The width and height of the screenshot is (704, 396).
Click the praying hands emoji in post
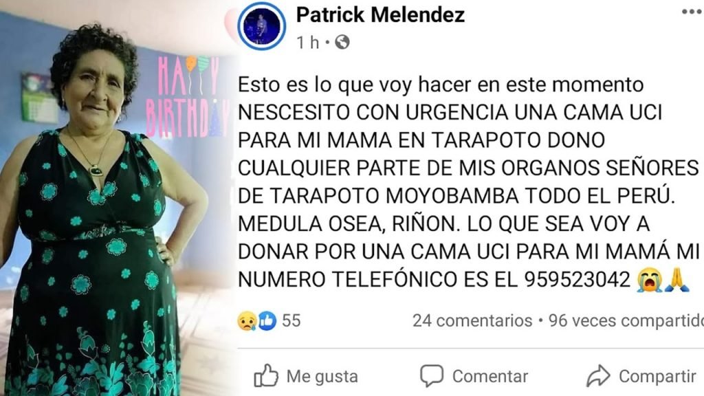coord(676,280)
